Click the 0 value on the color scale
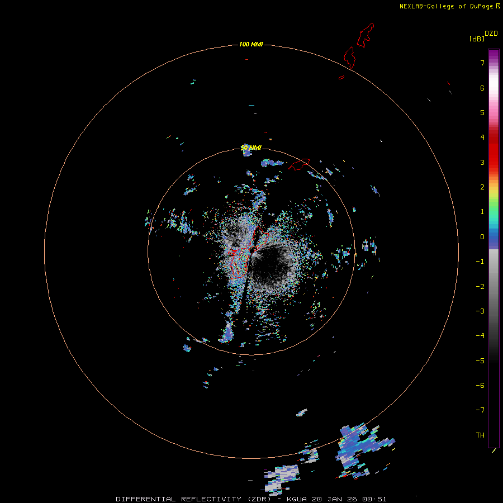 pyautogui.click(x=482, y=237)
